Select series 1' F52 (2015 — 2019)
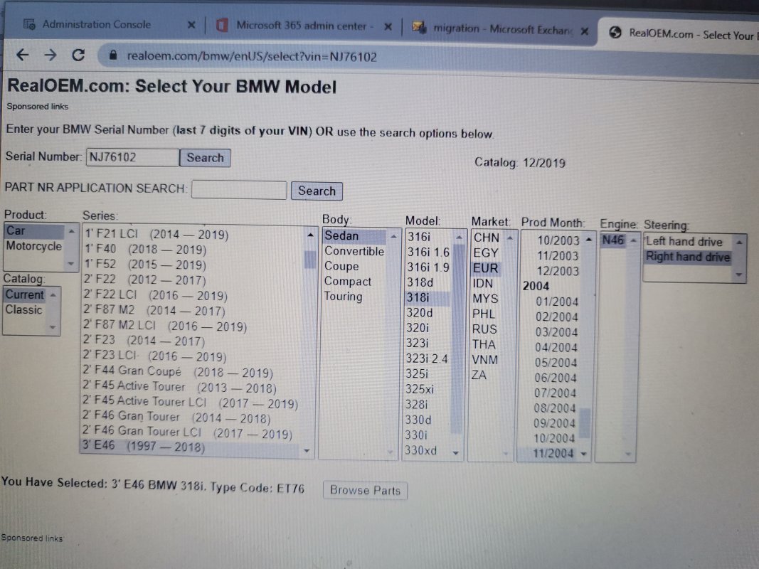This screenshot has width=759, height=569. click(193, 265)
